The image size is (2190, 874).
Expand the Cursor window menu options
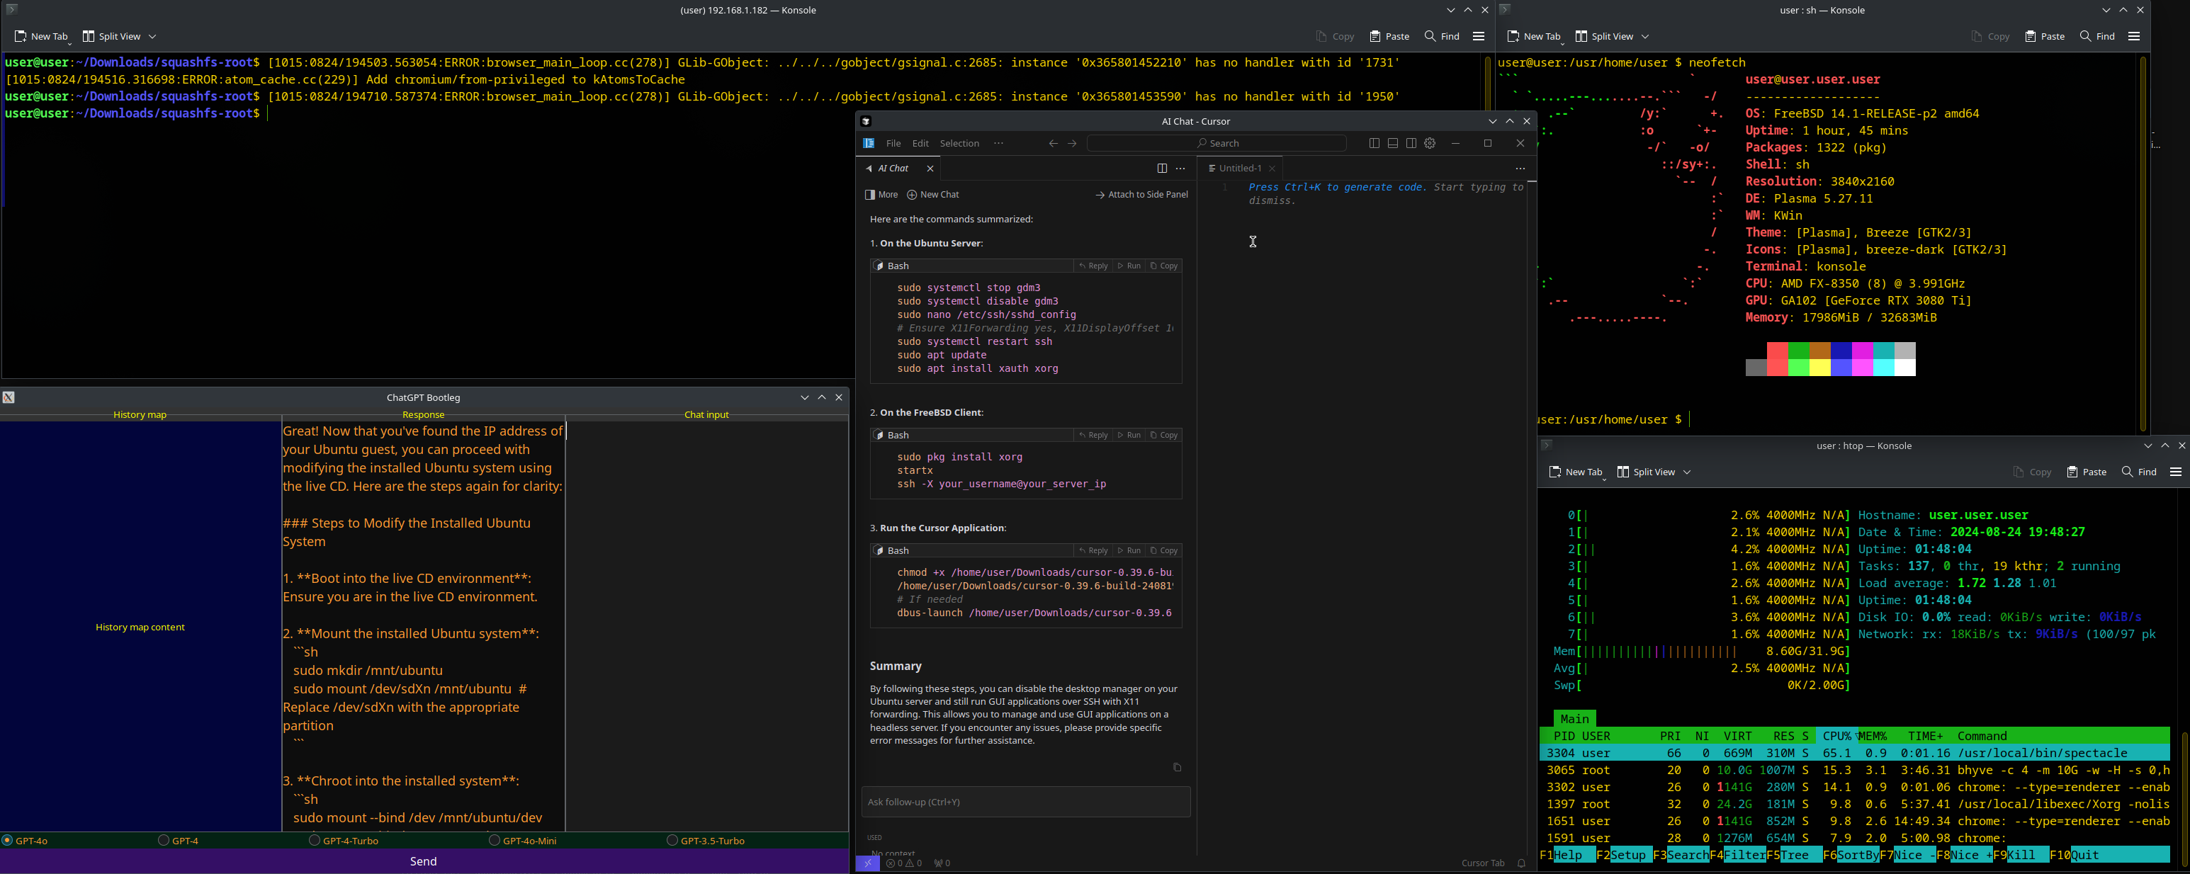point(998,144)
